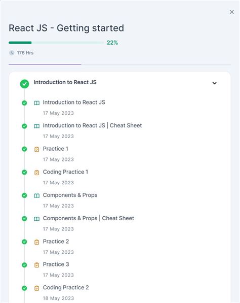Screen dimensions: 240x303
Task: Open the Practice 3 item
Action: [56, 264]
